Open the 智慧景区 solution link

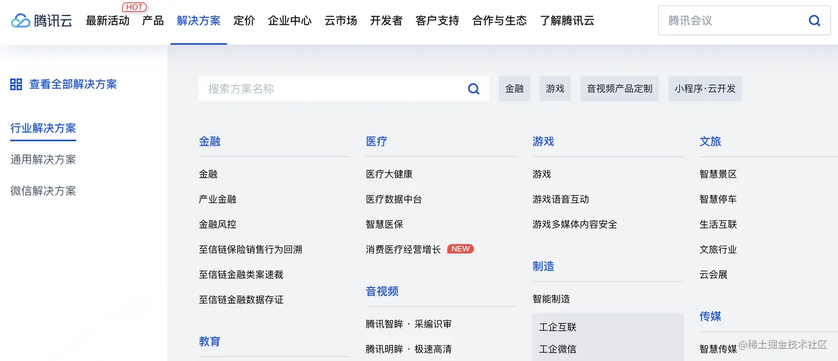[718, 174]
